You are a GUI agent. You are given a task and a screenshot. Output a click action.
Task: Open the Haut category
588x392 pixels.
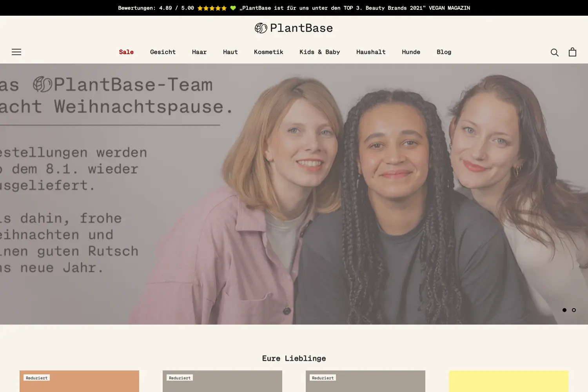pyautogui.click(x=230, y=52)
